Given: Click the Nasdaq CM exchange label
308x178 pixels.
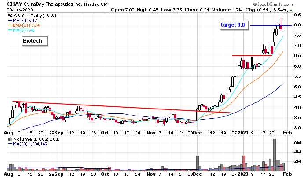Looking at the screenshot, I should [96, 4].
